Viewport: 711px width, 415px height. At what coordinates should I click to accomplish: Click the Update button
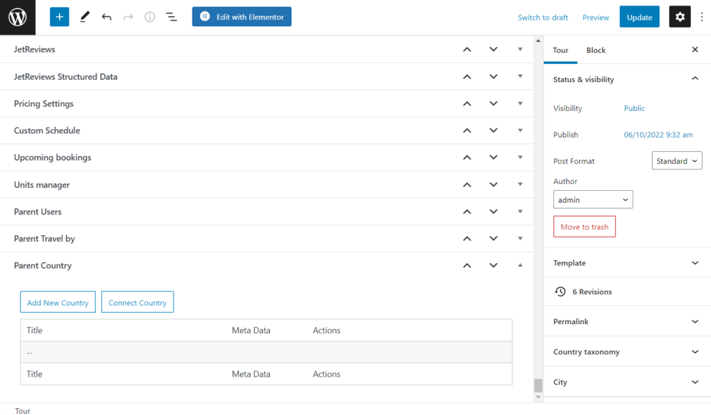pos(639,17)
